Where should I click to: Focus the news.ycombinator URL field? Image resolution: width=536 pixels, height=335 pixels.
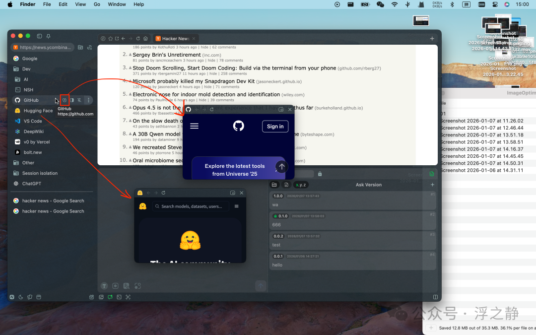pos(42,47)
